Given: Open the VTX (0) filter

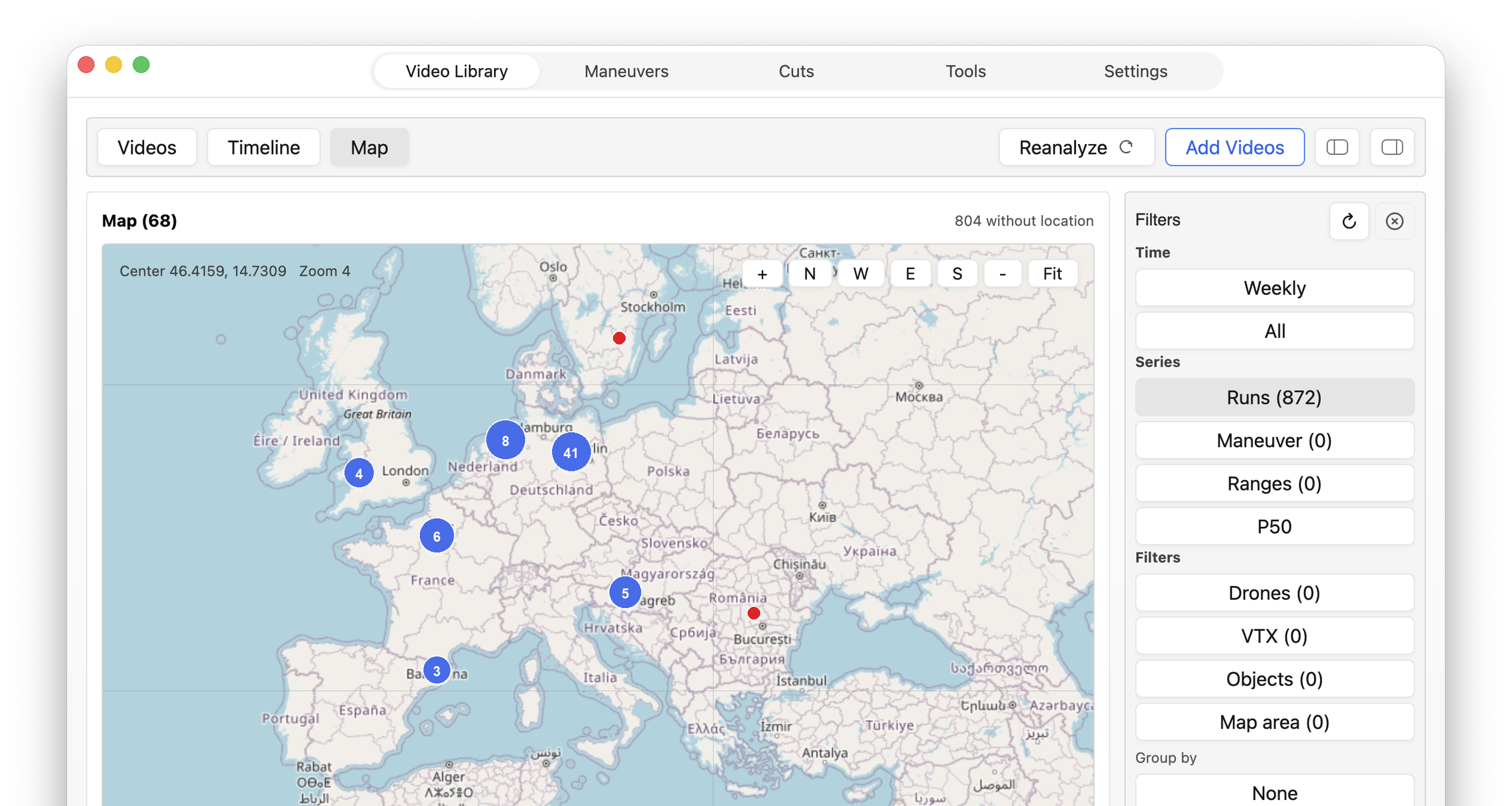Looking at the screenshot, I should coord(1274,636).
